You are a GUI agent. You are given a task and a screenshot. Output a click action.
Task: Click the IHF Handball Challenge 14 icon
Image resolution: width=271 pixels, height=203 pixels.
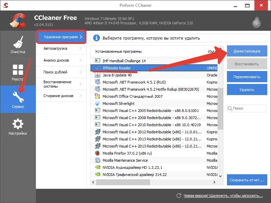click(98, 61)
